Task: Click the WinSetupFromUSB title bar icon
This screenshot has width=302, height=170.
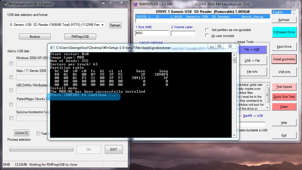Action: pyautogui.click(x=5, y=4)
